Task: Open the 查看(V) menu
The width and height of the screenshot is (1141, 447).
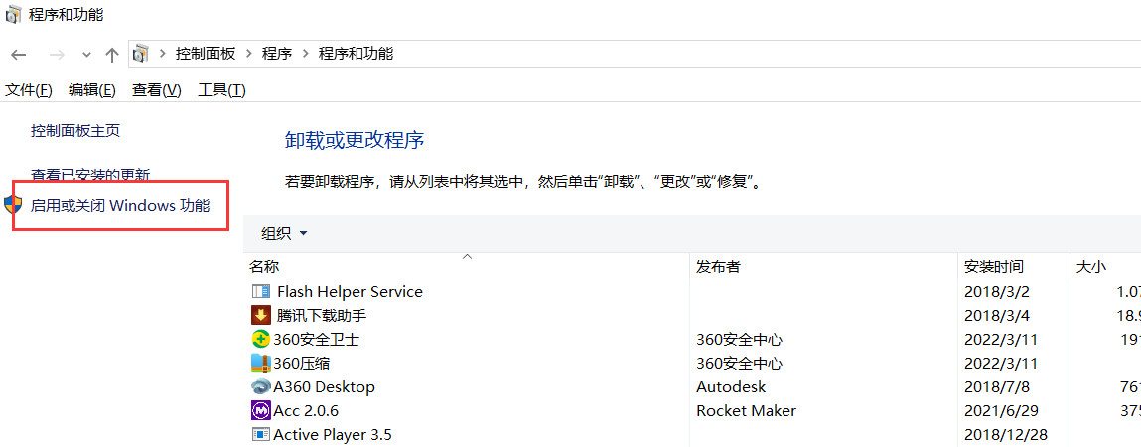Action: pyautogui.click(x=157, y=90)
